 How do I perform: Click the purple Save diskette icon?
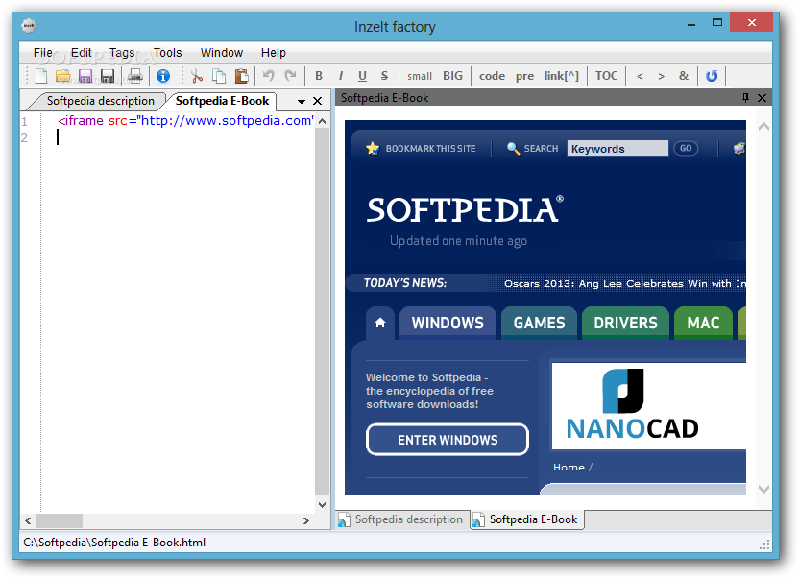tap(85, 76)
